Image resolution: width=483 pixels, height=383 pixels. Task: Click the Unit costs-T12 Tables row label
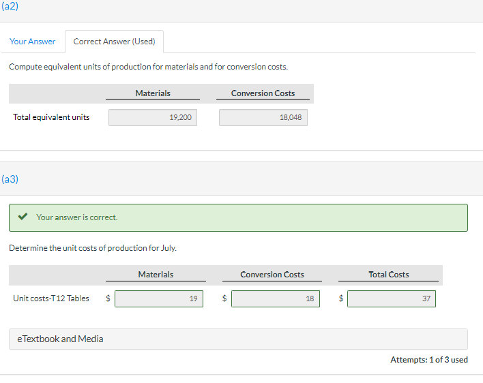tap(51, 298)
